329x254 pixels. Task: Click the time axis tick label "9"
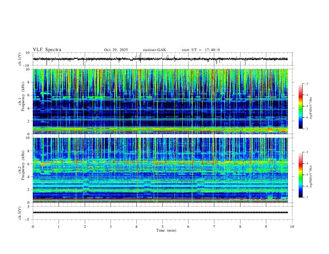266,227
